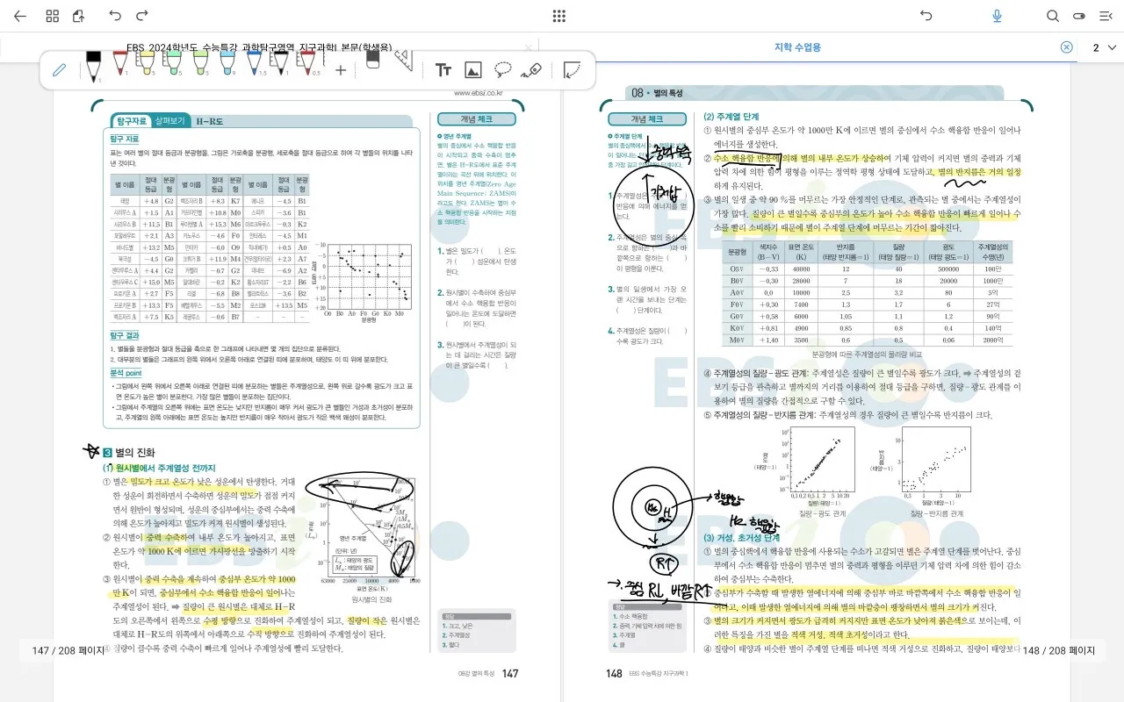This screenshot has height=702, width=1124.
Task: Collapse the floating pen toolbar
Action: [x=572, y=70]
